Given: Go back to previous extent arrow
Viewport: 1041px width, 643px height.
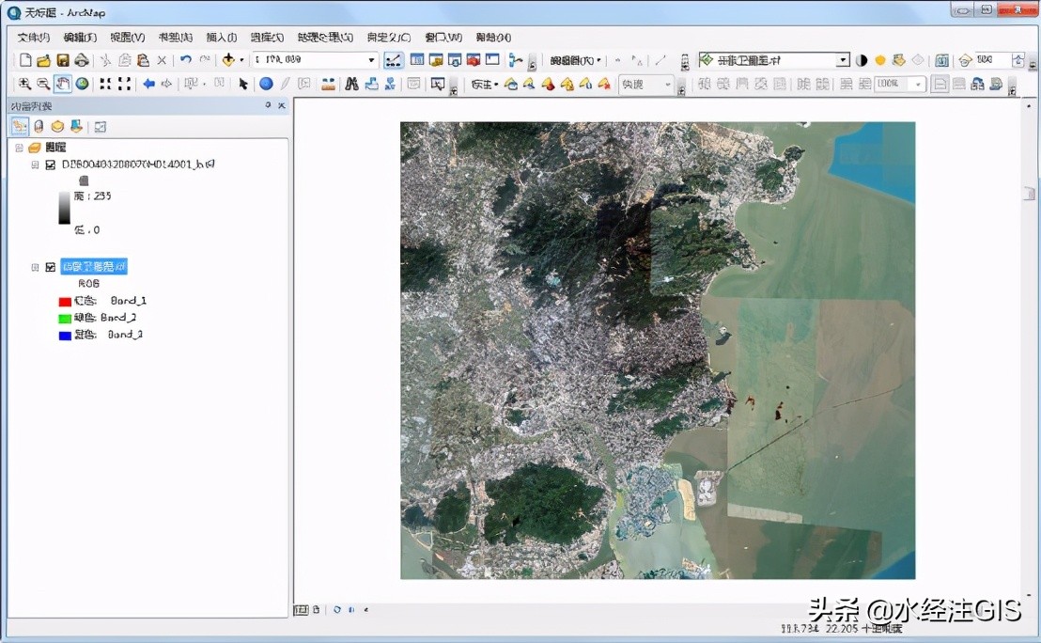Looking at the screenshot, I should 148,84.
